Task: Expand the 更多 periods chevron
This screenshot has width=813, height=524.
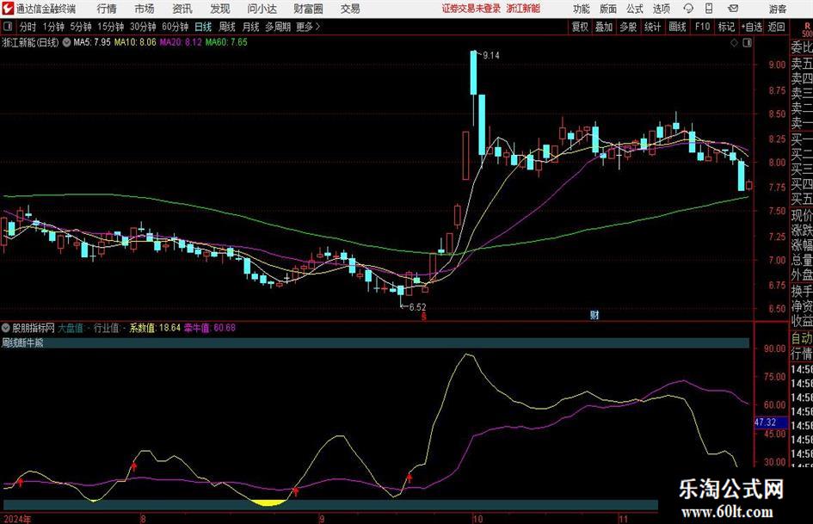Action: (317, 27)
